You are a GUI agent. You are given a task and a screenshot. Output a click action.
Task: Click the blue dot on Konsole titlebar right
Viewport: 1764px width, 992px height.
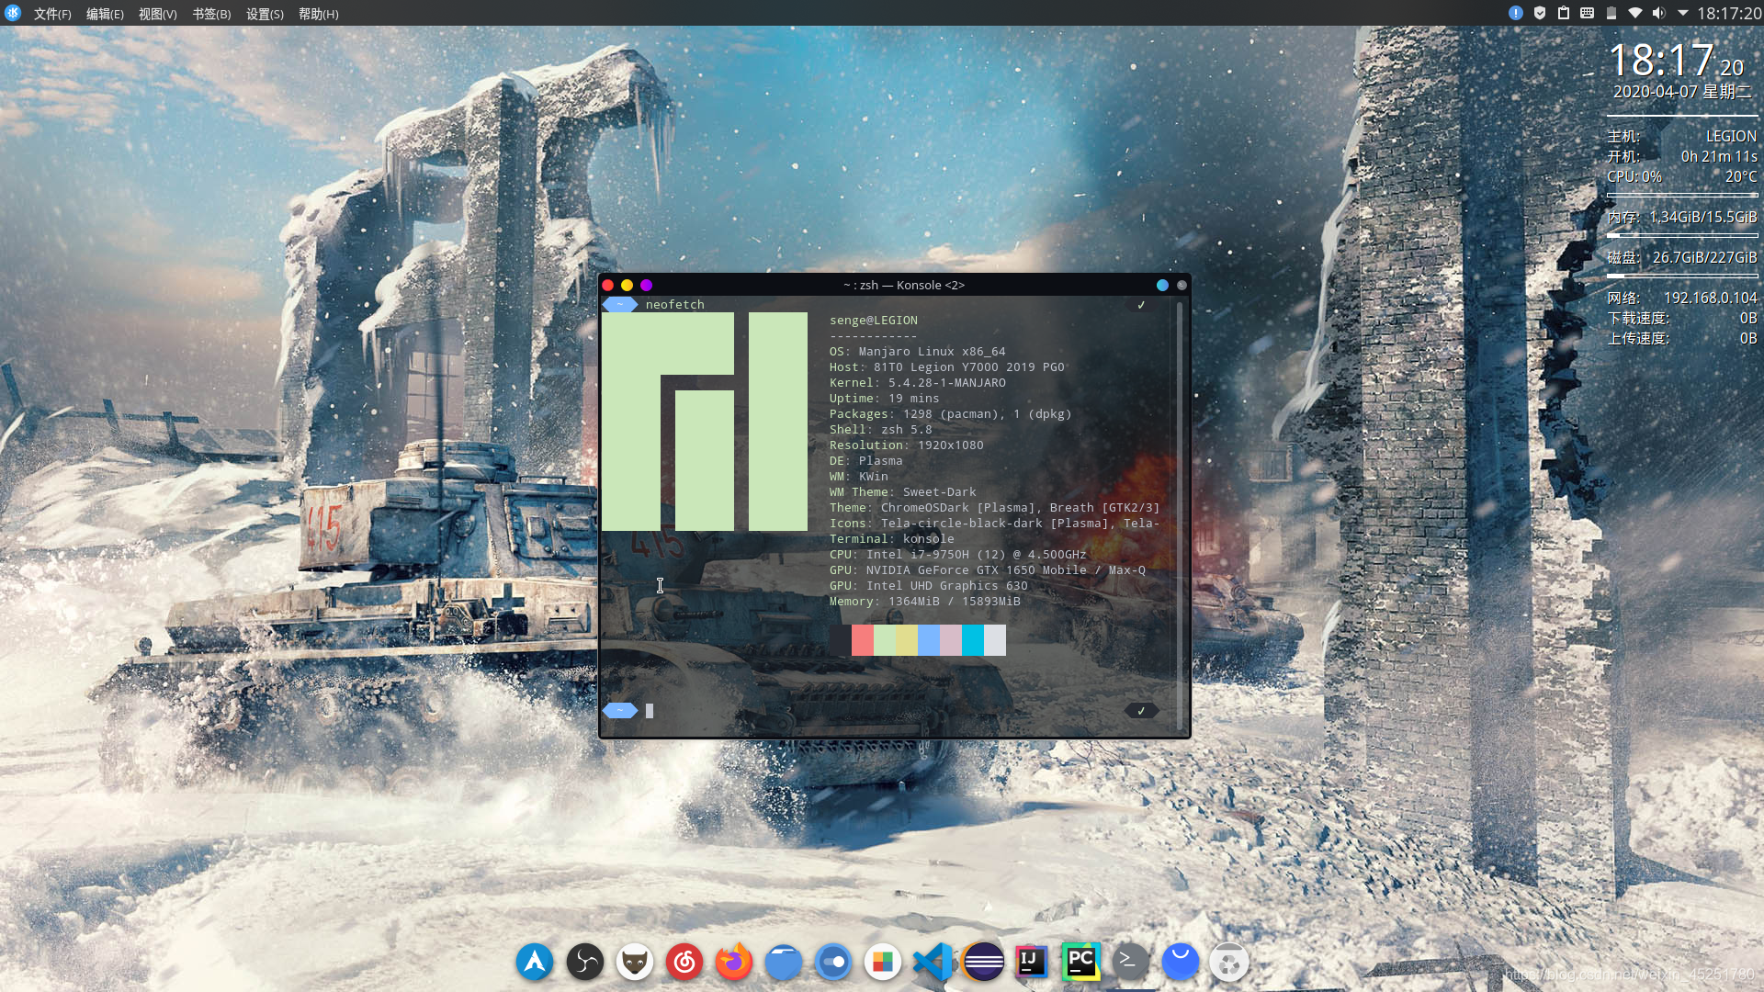[x=1163, y=286]
